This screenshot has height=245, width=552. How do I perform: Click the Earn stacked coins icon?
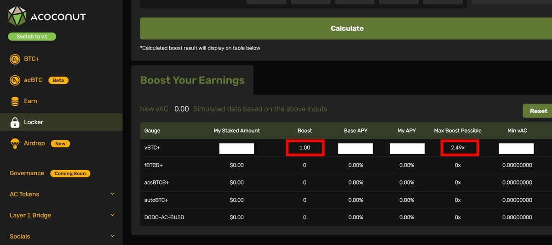pyautogui.click(x=15, y=101)
